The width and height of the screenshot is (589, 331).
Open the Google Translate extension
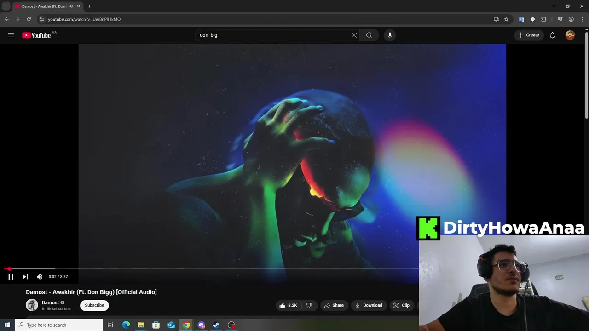coord(521,19)
